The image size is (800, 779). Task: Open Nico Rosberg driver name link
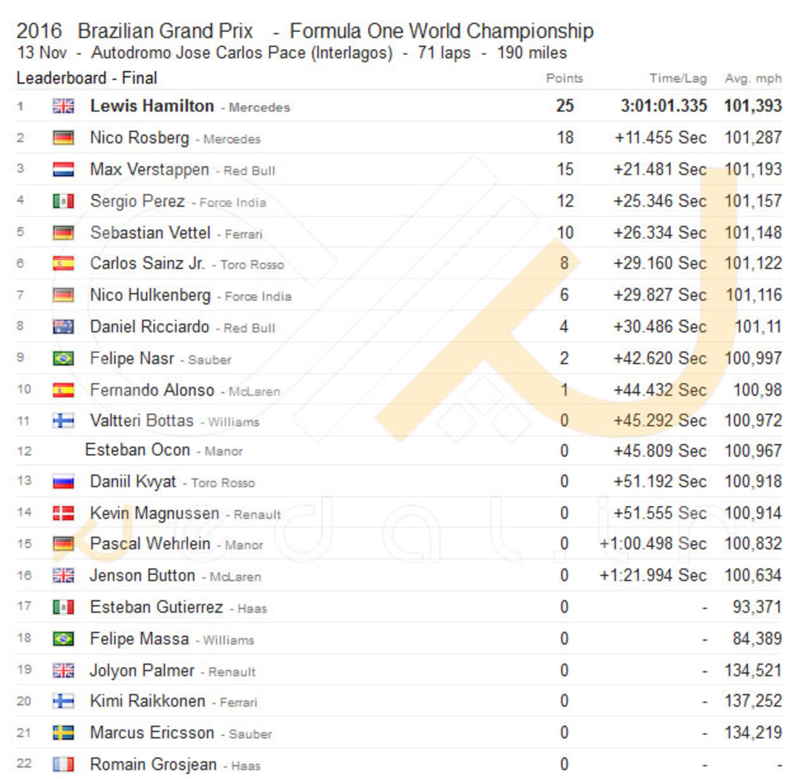[x=140, y=138]
